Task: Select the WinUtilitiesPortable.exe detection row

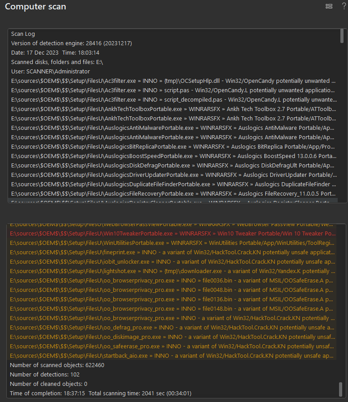Action: coord(172,243)
